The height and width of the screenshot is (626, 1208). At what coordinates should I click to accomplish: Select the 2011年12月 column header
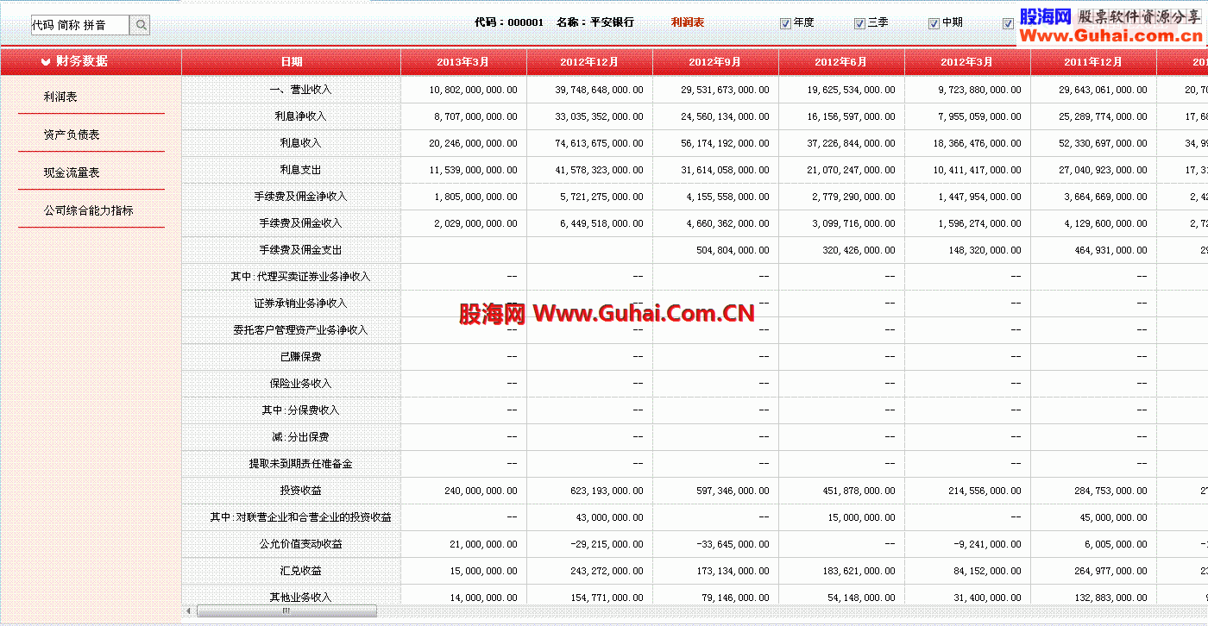coord(1093,62)
